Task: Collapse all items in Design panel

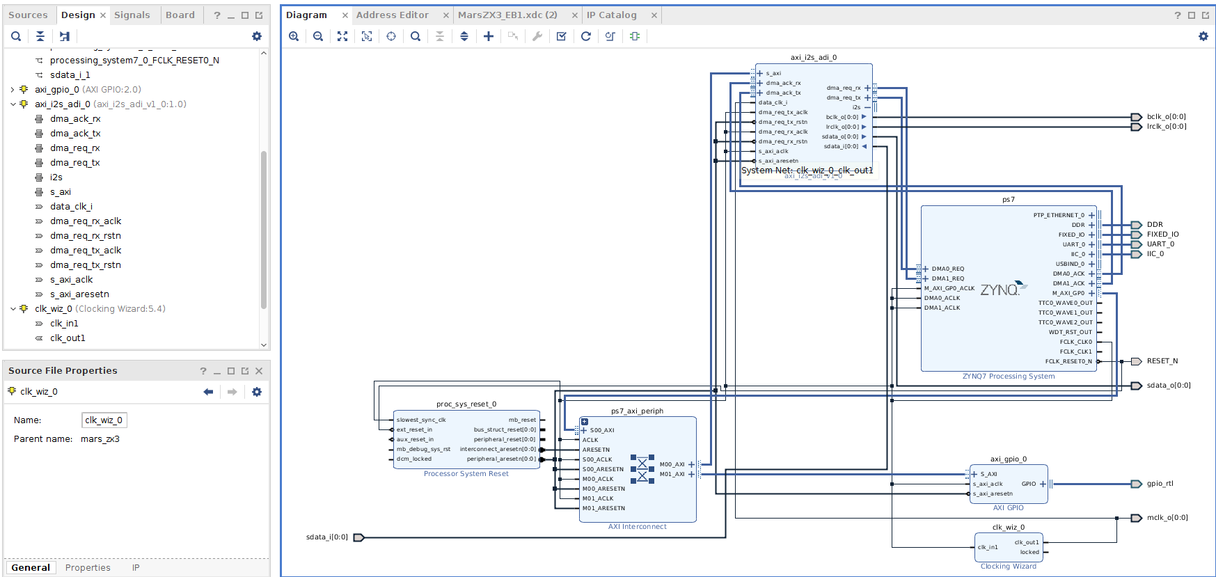Action: coord(40,36)
